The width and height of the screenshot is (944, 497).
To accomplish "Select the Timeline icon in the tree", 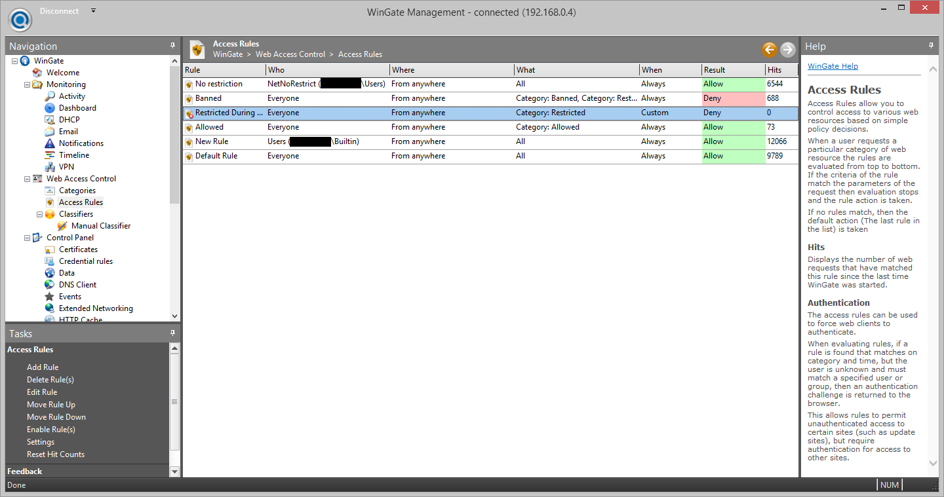I will point(50,155).
